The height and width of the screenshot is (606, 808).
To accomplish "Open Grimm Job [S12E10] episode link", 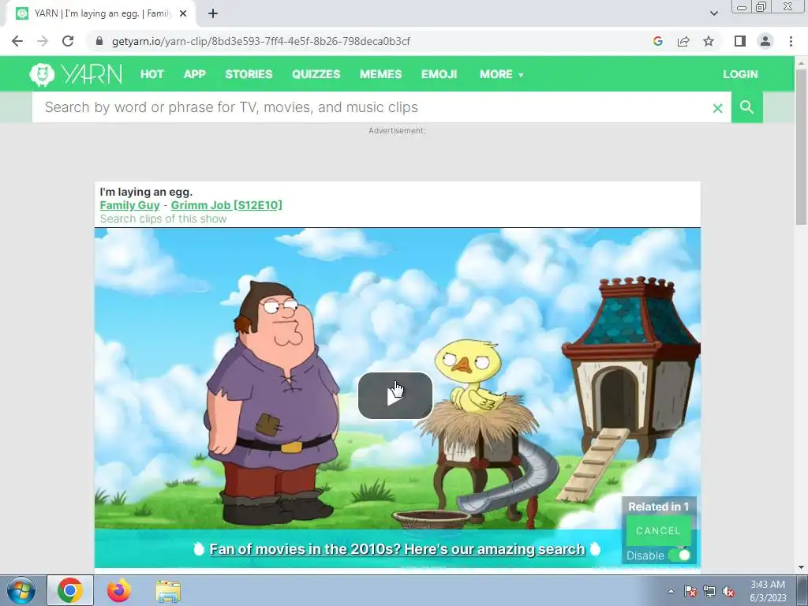I will [x=226, y=205].
